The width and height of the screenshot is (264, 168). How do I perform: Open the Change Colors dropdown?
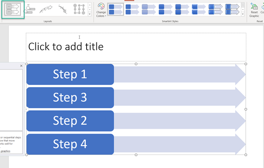[101, 10]
